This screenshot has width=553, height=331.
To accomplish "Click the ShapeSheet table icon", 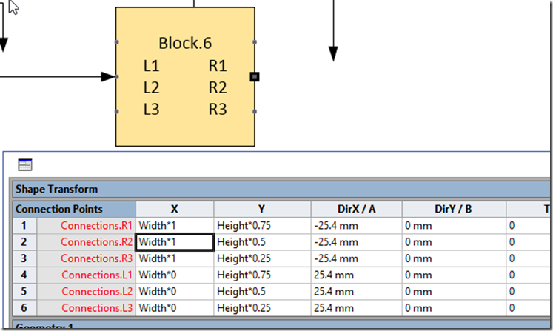I will point(25,165).
